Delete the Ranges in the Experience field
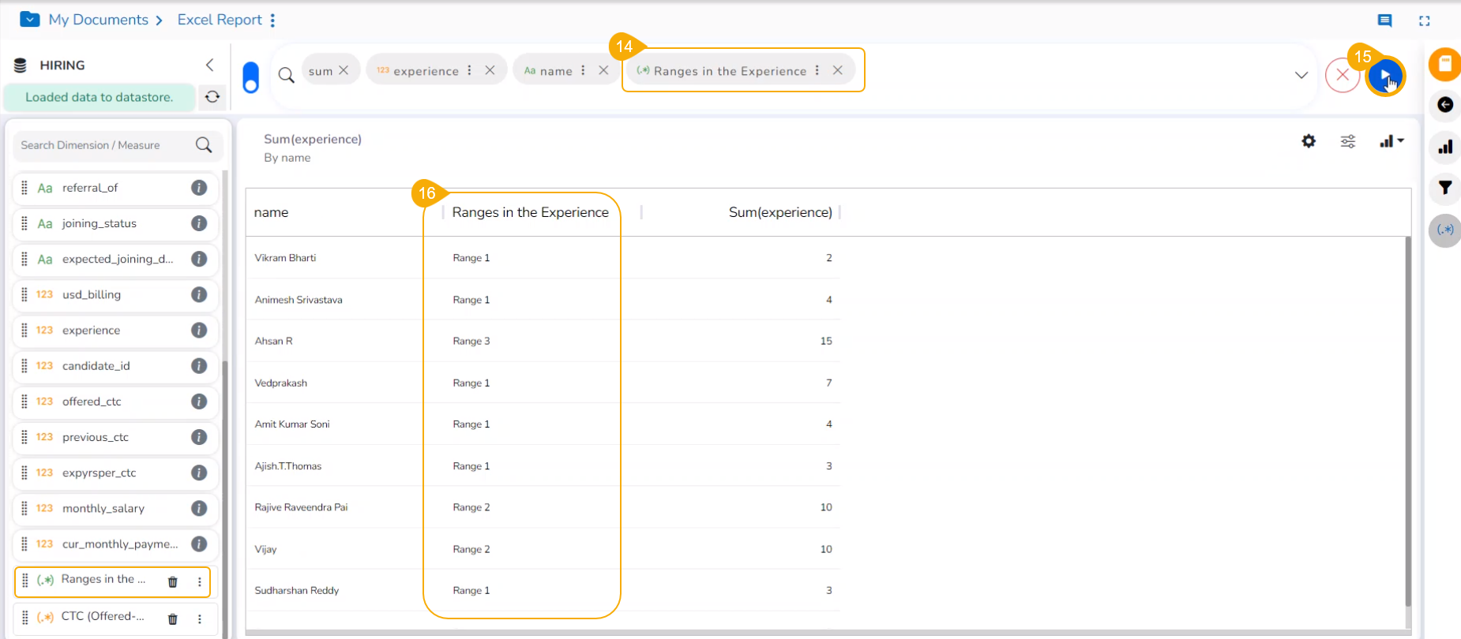 (x=173, y=582)
